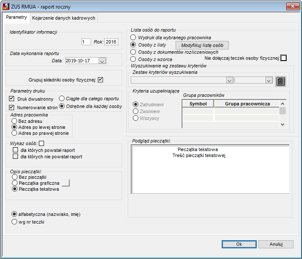This screenshot has height=259, width=302.
Task: Check dla których nie powstał raport
Action: pos(15,156)
